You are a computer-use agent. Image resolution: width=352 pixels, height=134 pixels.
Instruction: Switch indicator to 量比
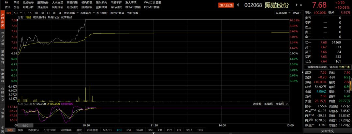[79, 130]
